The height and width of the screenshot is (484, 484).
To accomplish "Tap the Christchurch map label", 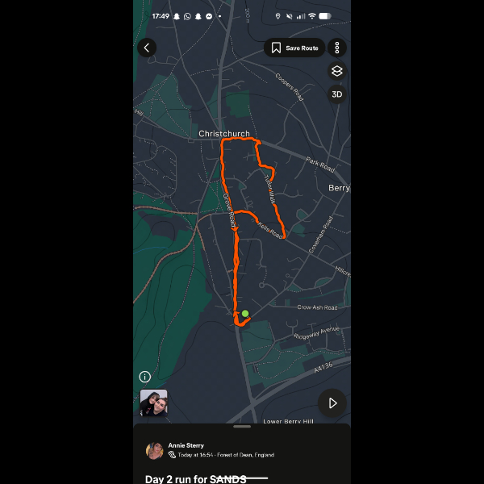I will coord(224,134).
